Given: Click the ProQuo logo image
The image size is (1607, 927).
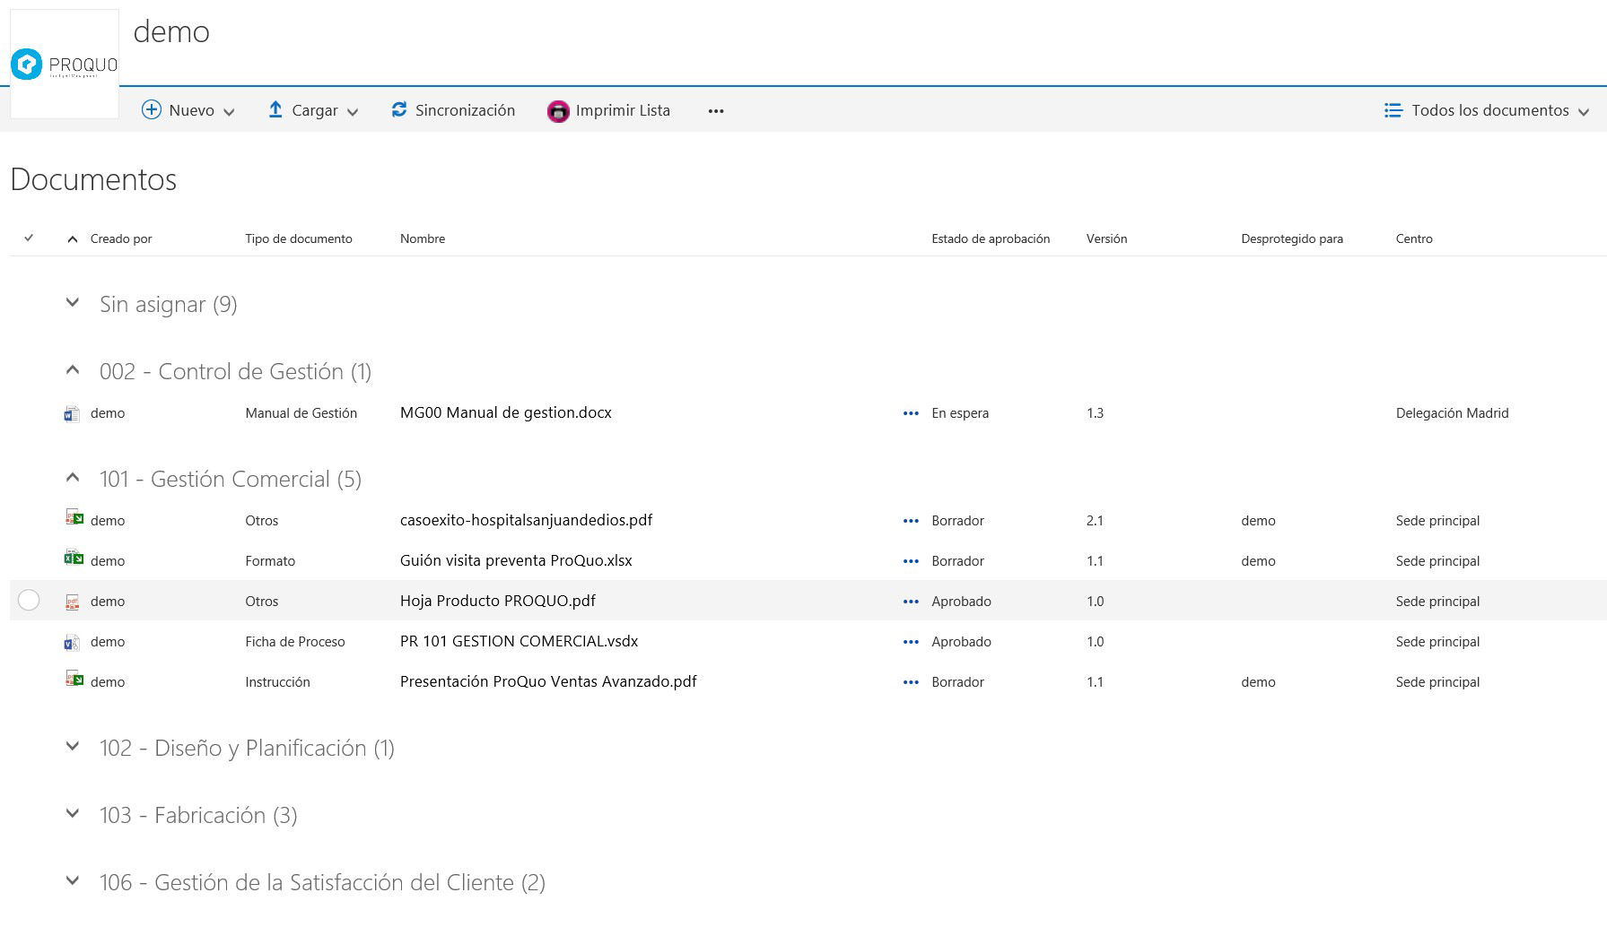Looking at the screenshot, I should (64, 65).
